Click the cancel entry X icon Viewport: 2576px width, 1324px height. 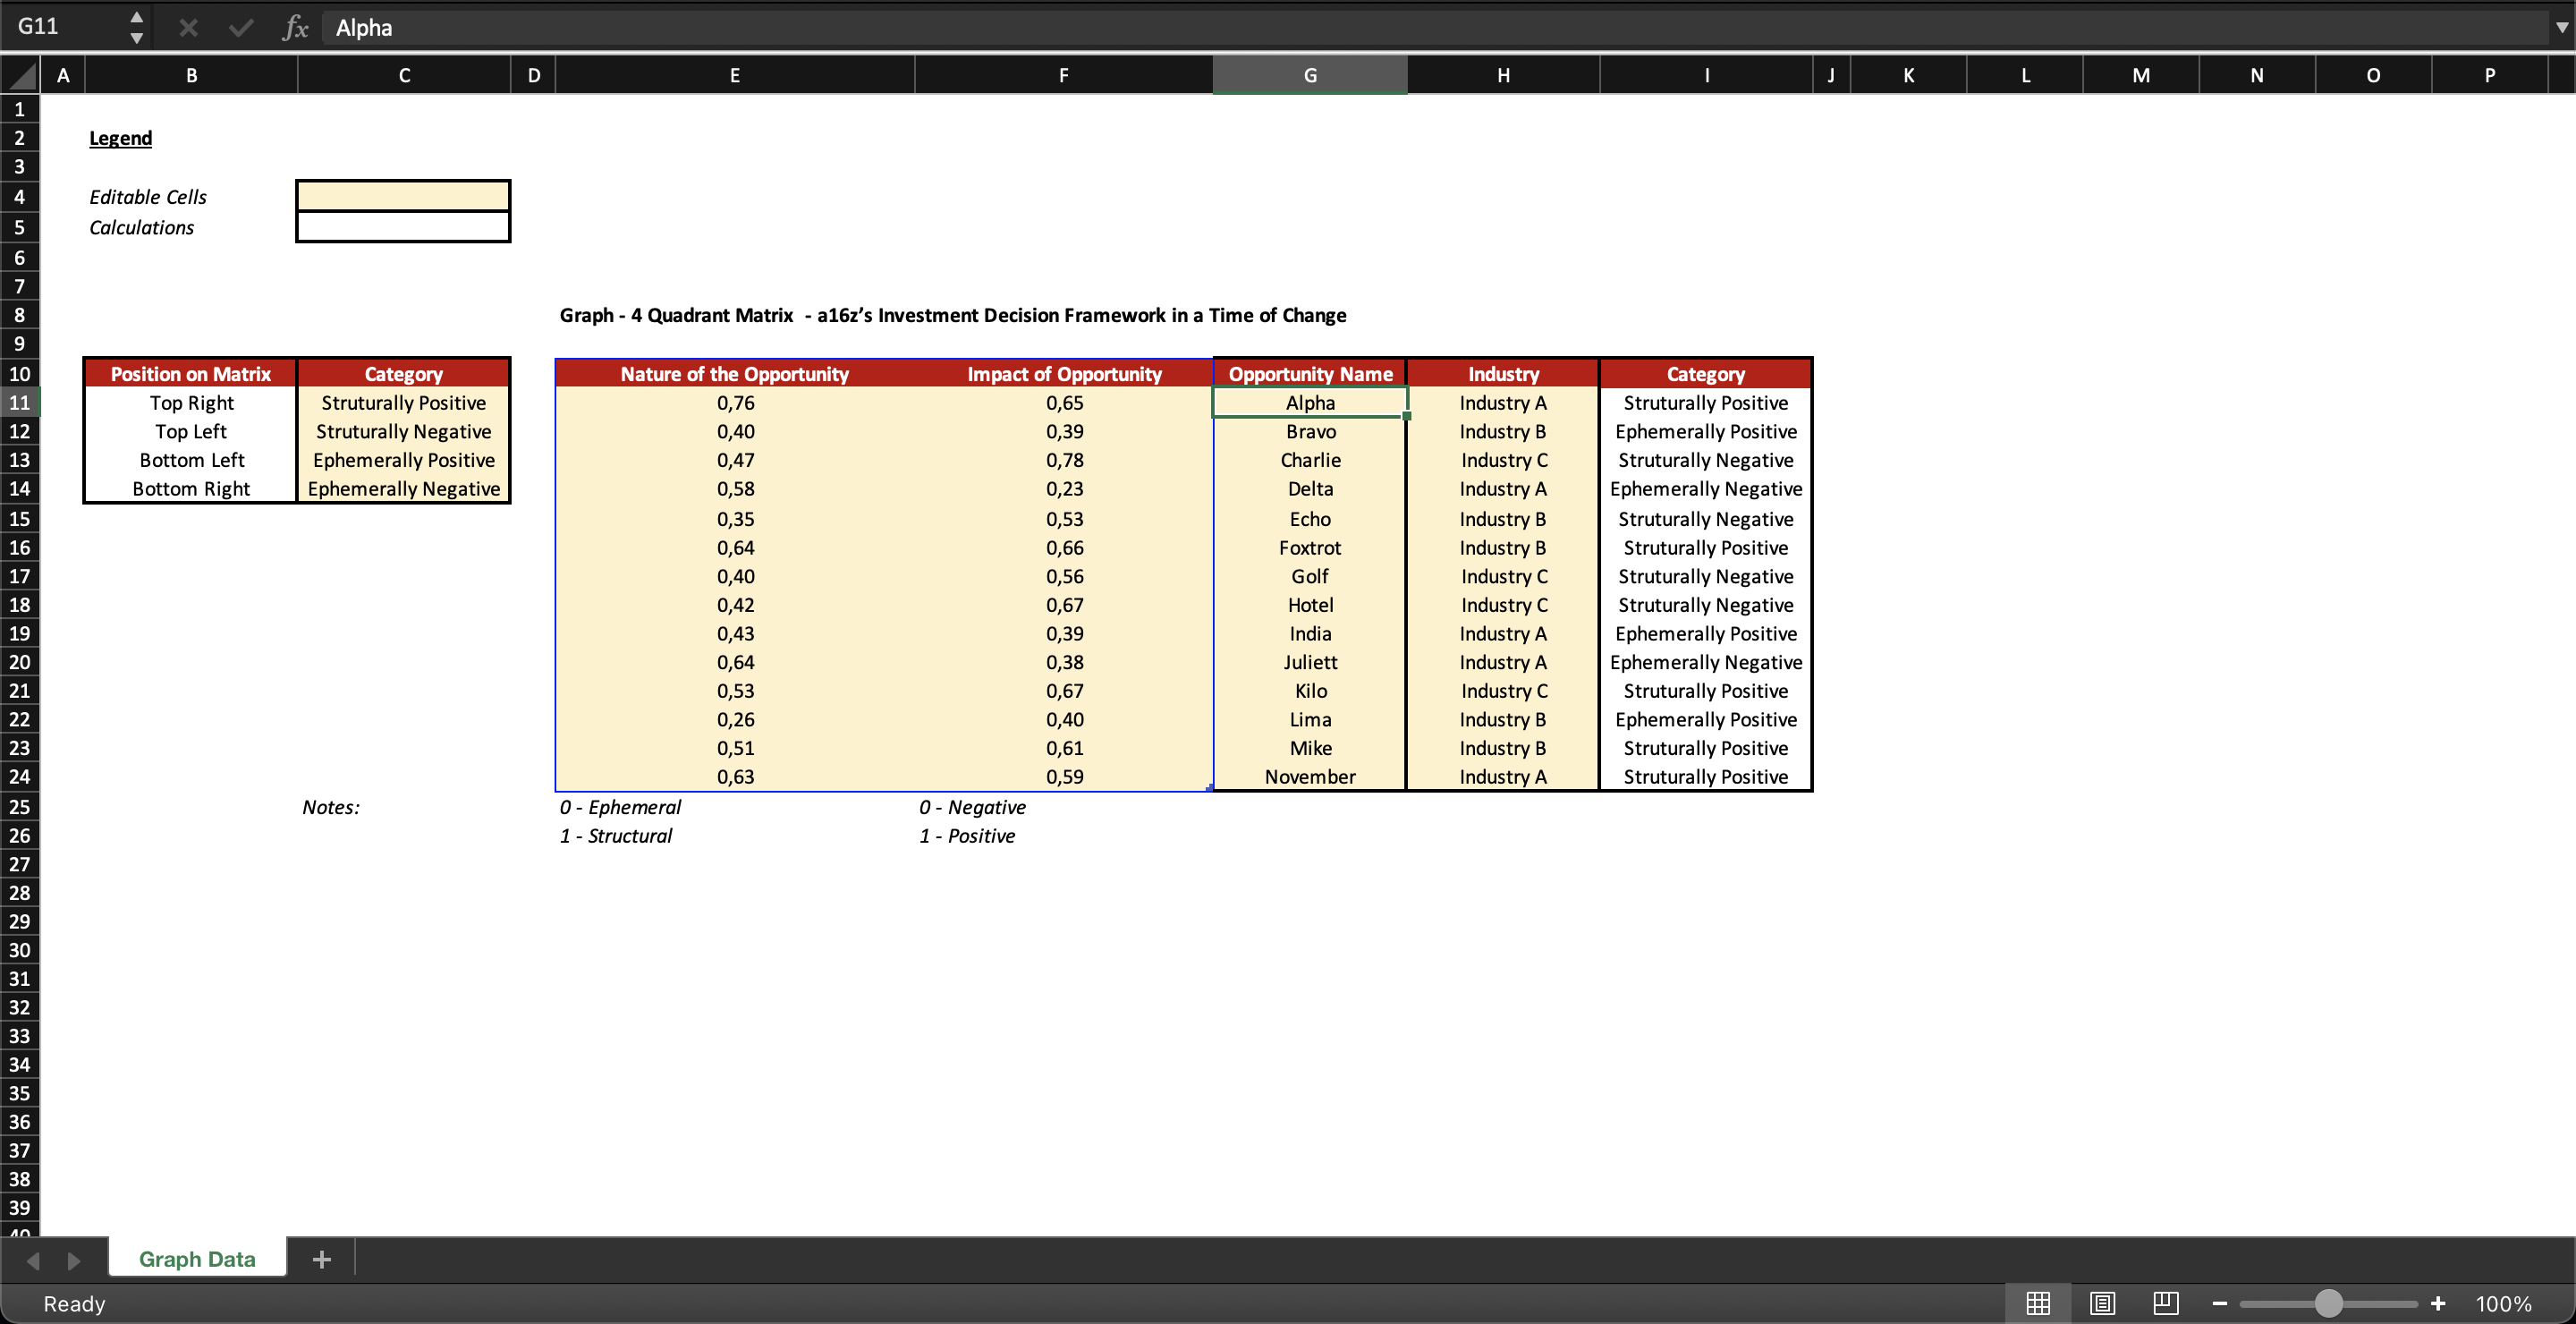point(188,28)
